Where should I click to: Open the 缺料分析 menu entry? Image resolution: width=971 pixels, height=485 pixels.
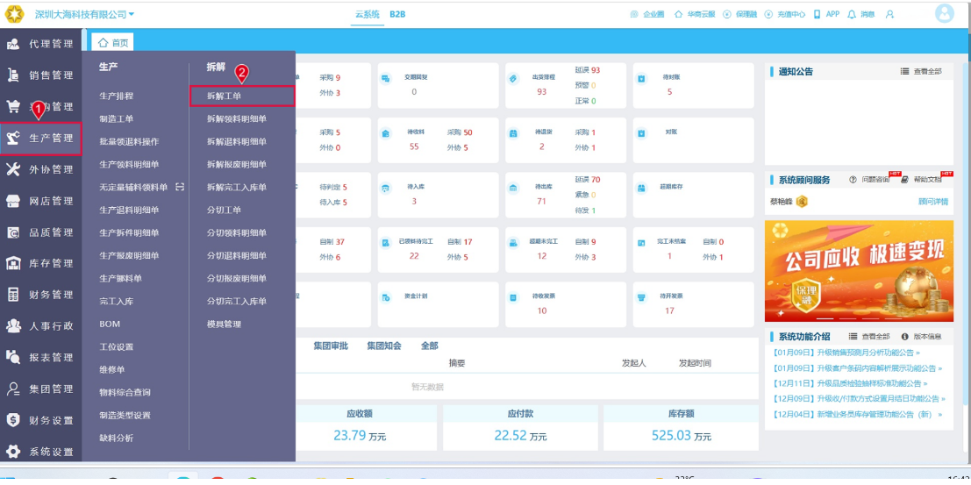[x=117, y=438]
